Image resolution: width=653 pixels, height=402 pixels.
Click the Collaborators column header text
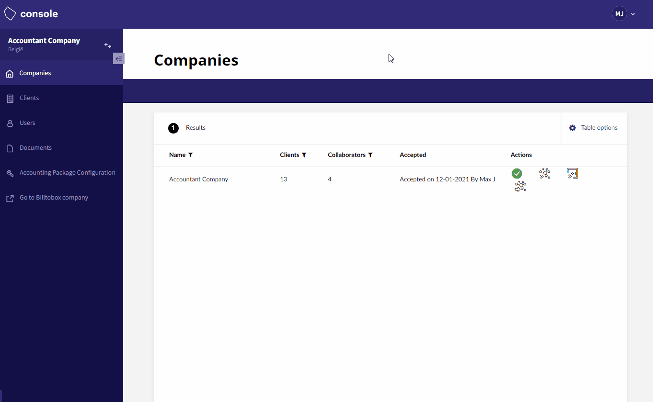pyautogui.click(x=346, y=155)
